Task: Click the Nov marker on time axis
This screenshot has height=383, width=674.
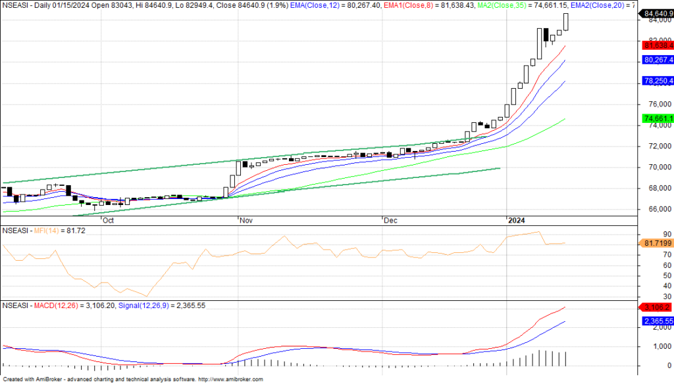Action: tap(246, 221)
